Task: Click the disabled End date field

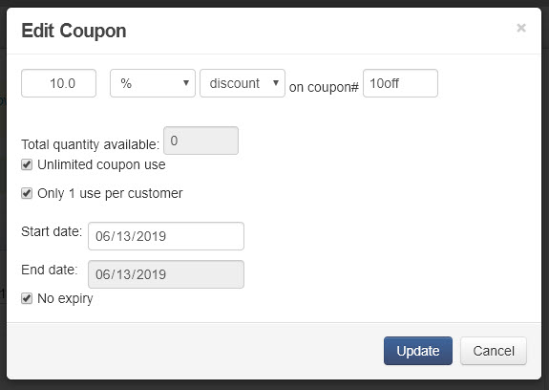Action: pos(166,274)
